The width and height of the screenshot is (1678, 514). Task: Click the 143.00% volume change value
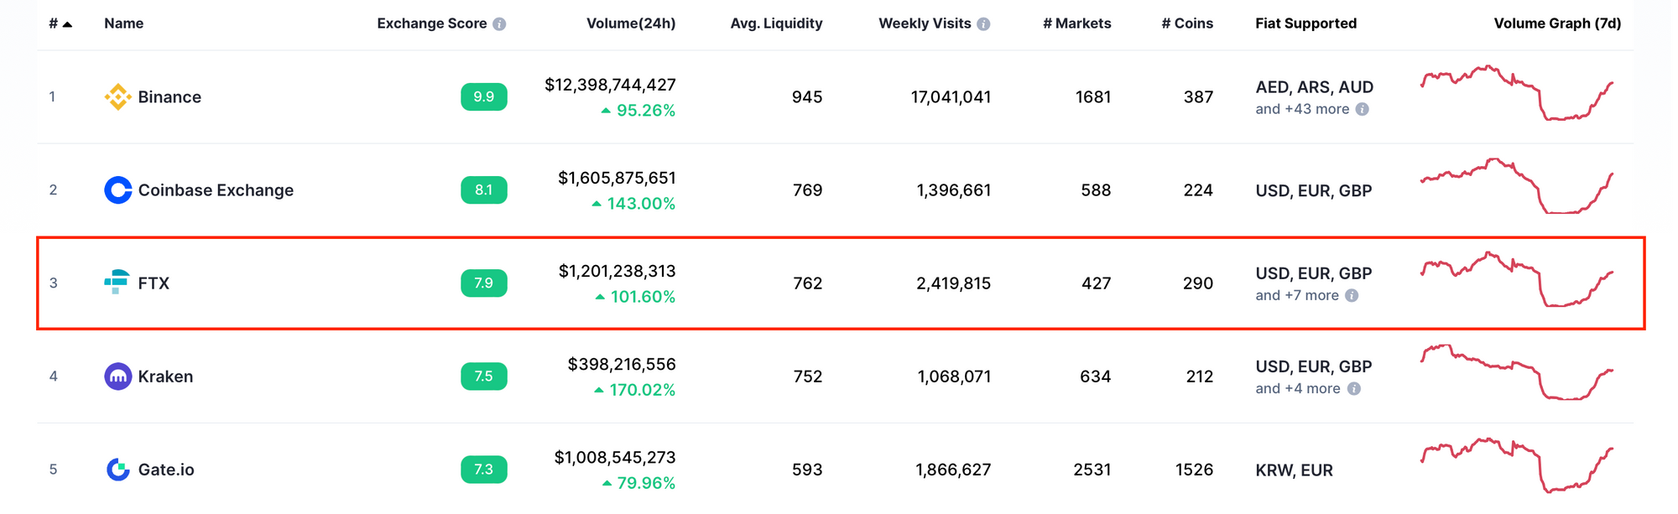coord(641,203)
